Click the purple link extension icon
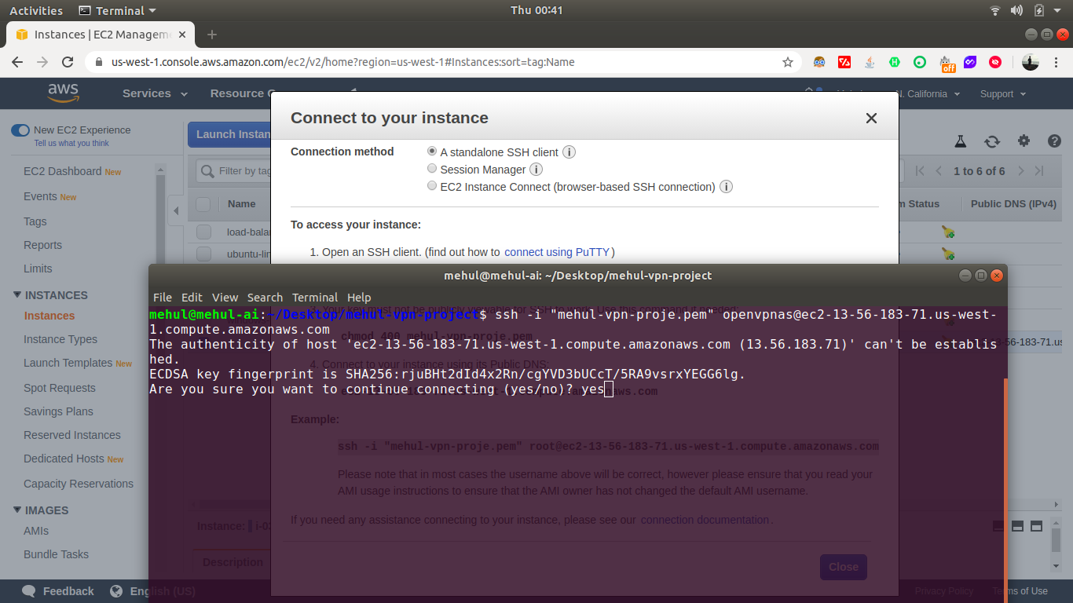The width and height of the screenshot is (1073, 603). coord(970,62)
